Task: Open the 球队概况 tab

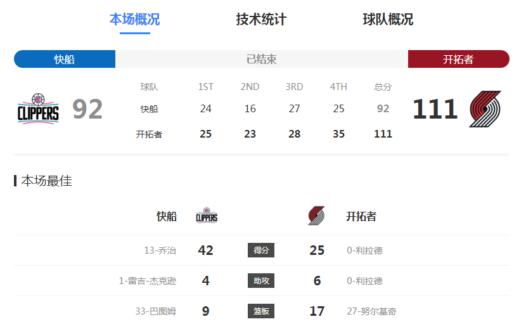Action: pos(388,20)
